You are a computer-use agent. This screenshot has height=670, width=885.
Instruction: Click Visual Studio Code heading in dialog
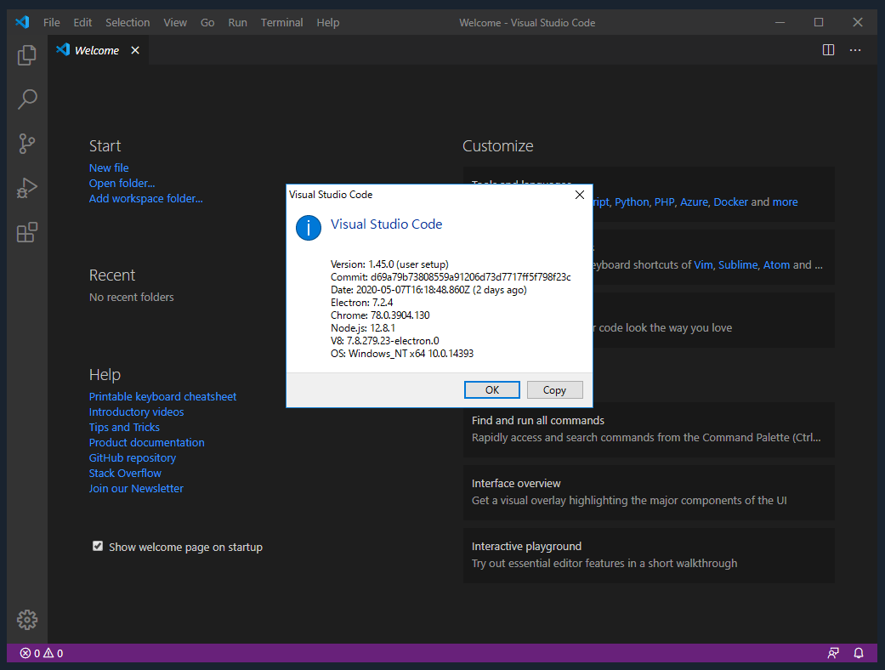tap(386, 224)
